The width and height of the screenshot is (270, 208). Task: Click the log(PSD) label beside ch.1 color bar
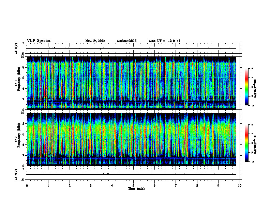[x=255, y=88]
